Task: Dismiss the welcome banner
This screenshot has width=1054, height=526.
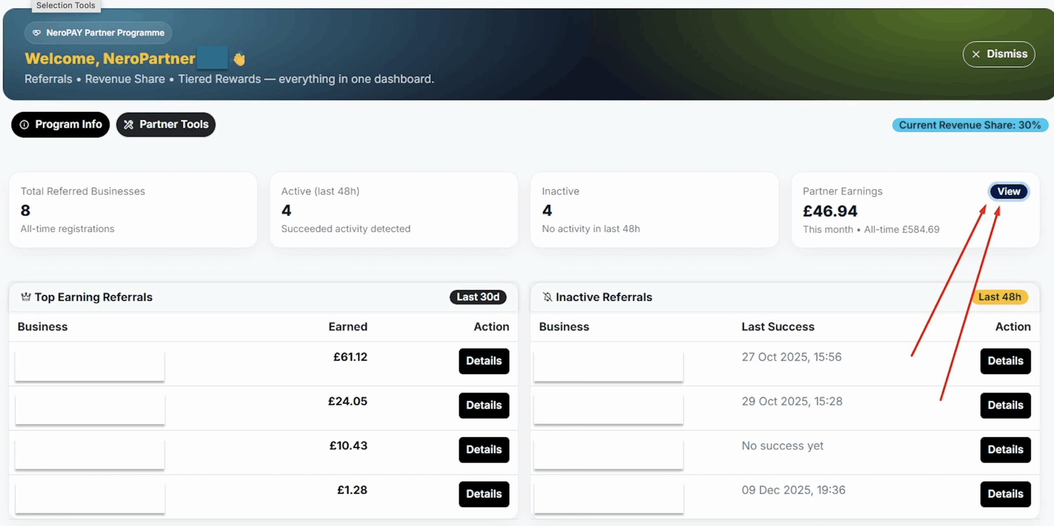Action: (999, 54)
